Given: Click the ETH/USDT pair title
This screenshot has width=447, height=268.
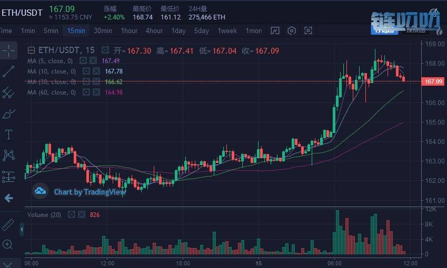Looking at the screenshot, I should coord(22,13).
